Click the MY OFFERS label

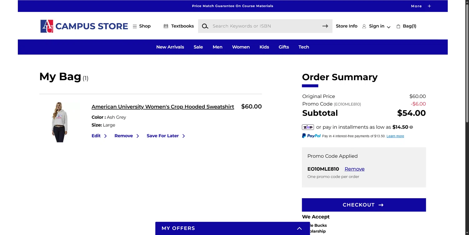pyautogui.click(x=178, y=228)
